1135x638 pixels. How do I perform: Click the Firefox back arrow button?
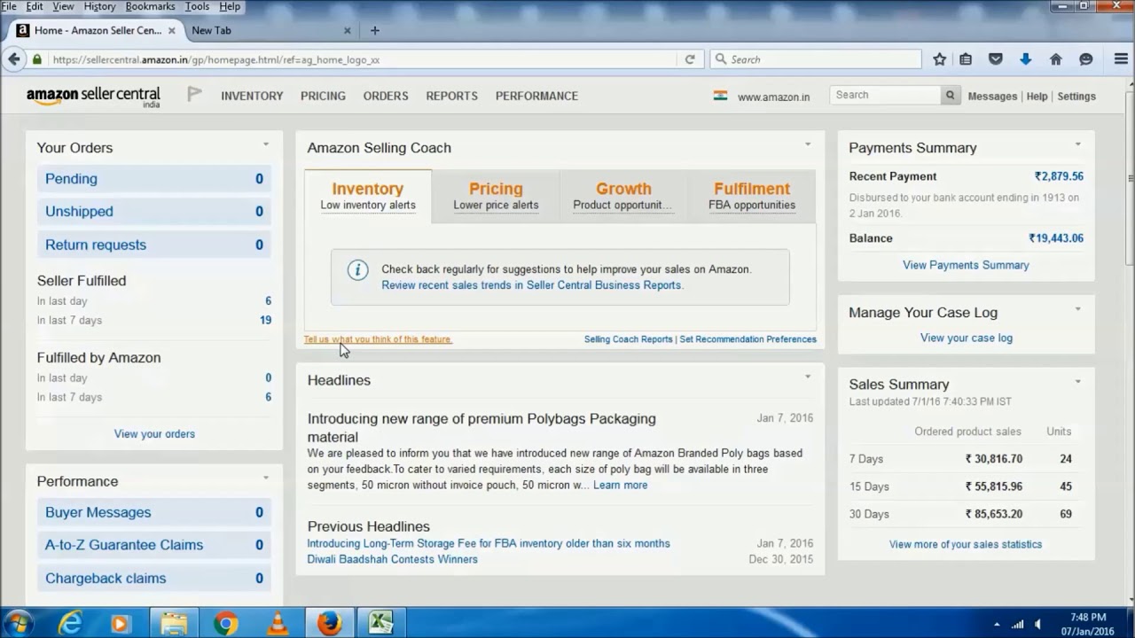point(13,59)
